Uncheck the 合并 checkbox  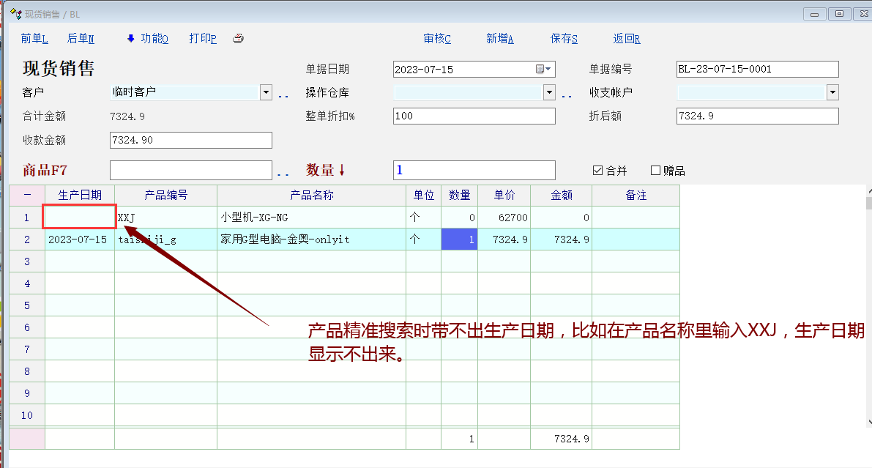click(597, 171)
